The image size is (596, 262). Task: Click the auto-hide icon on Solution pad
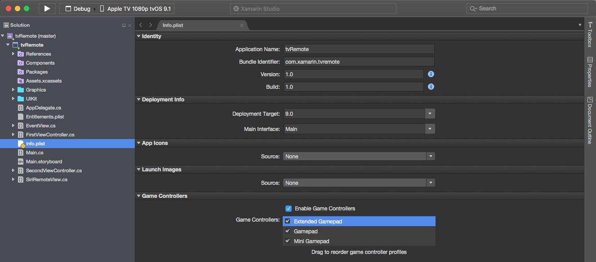124,25
